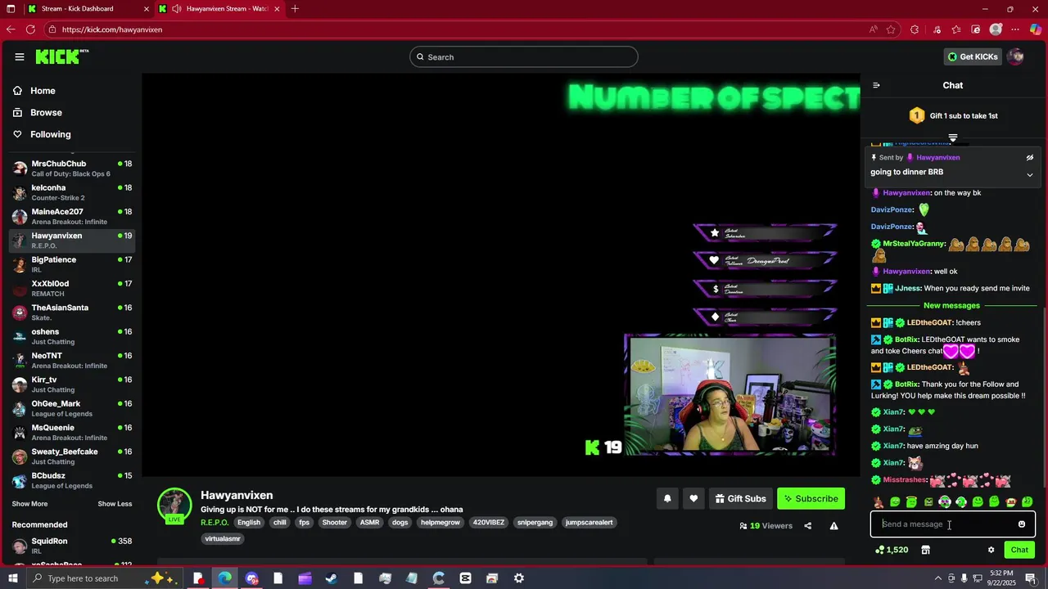Expand following list with Show More

(x=29, y=504)
